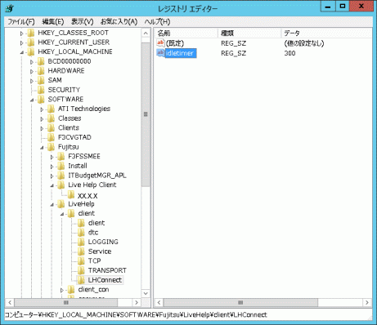Image resolution: width=377 pixels, height=325 pixels.
Task: Click the idletimer data value 300
Action: (289, 53)
